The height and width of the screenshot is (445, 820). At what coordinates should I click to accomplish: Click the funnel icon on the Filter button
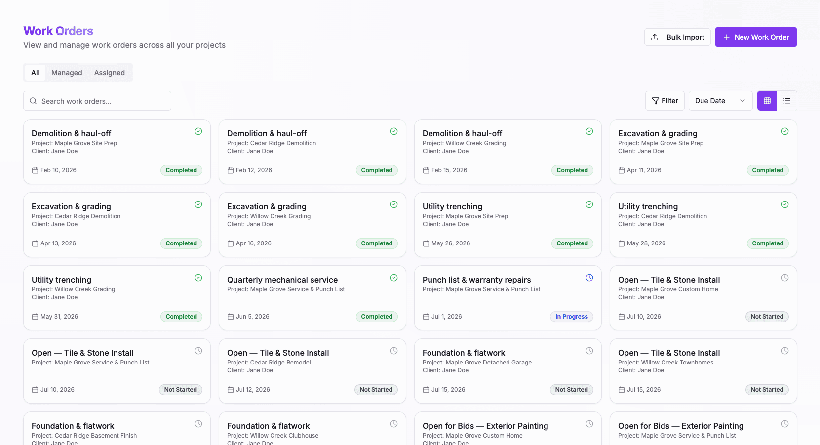point(656,101)
